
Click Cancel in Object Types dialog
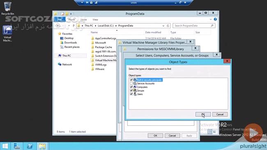click(x=220, y=114)
